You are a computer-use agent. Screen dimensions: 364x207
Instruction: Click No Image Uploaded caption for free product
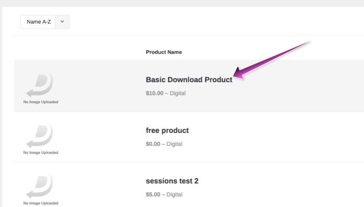pos(41,153)
